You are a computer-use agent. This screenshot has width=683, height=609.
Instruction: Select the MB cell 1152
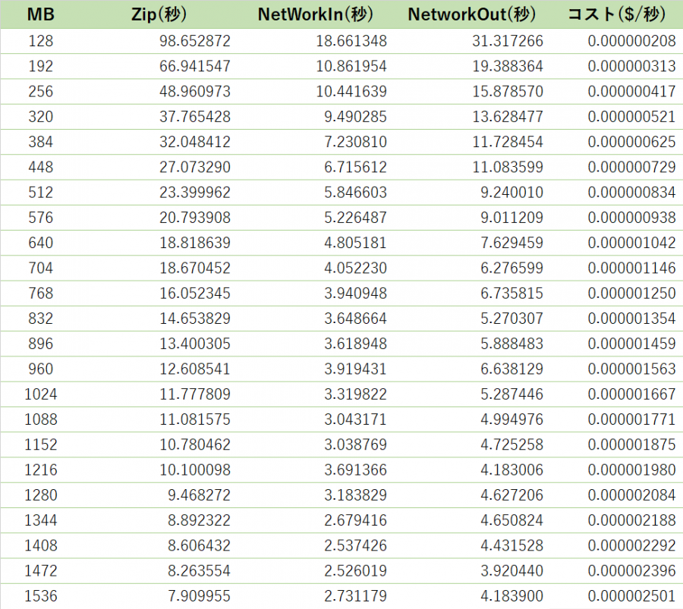[x=40, y=445]
